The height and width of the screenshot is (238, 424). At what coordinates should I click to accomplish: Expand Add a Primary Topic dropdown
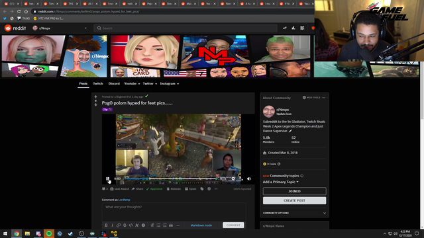281,182
